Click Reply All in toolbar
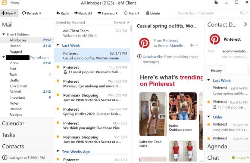Viewport: 250px width, 163px height. [x=83, y=13]
